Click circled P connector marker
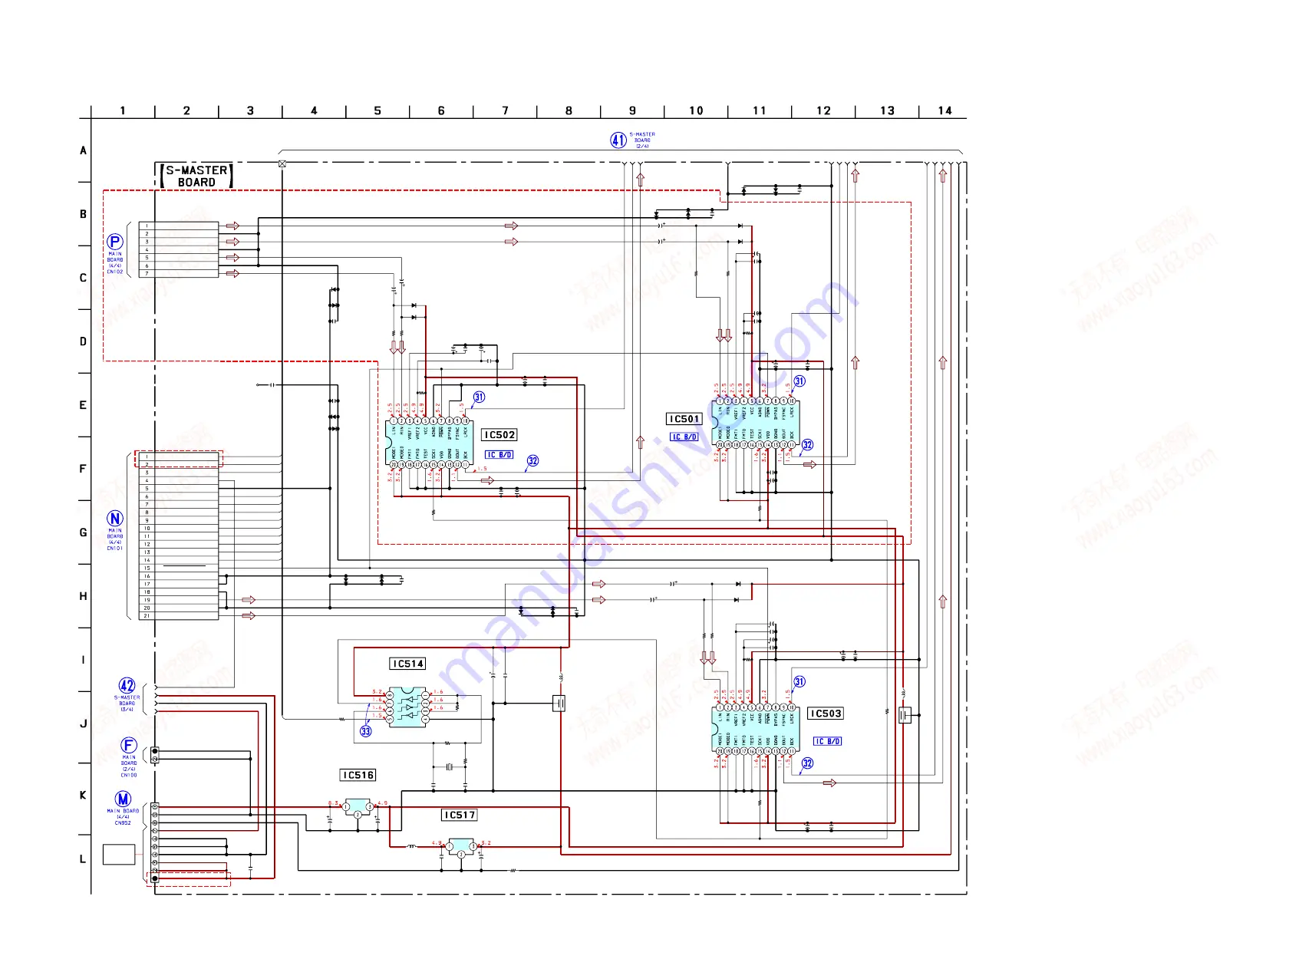Screen dimensions: 1289x969 tap(115, 242)
